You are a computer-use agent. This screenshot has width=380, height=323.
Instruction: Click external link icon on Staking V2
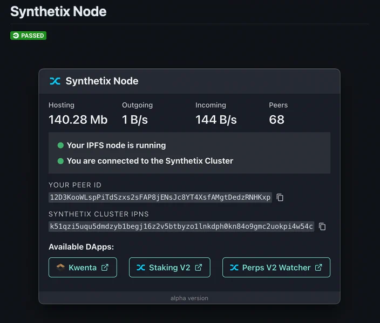click(199, 268)
